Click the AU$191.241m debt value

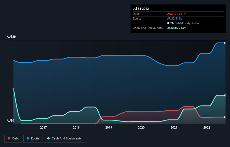tap(177, 14)
